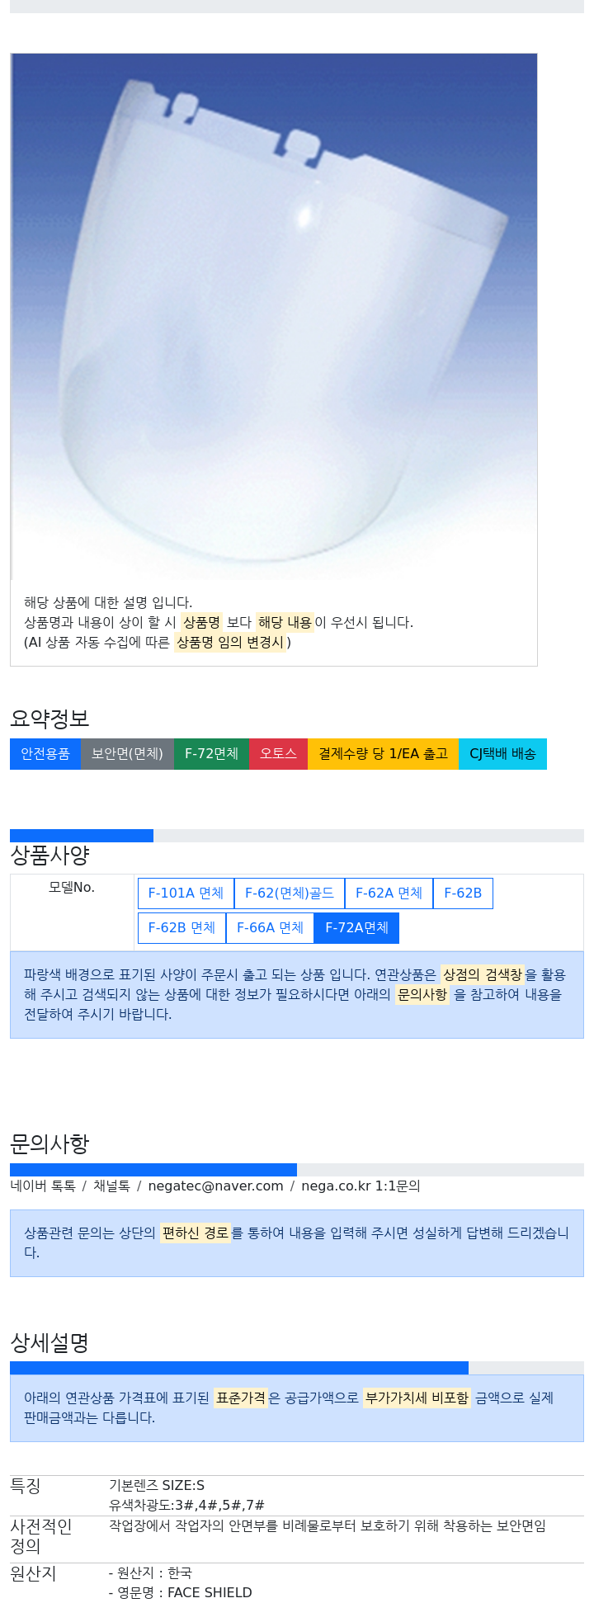Select the highlighted F-72A면체 model

tap(356, 928)
